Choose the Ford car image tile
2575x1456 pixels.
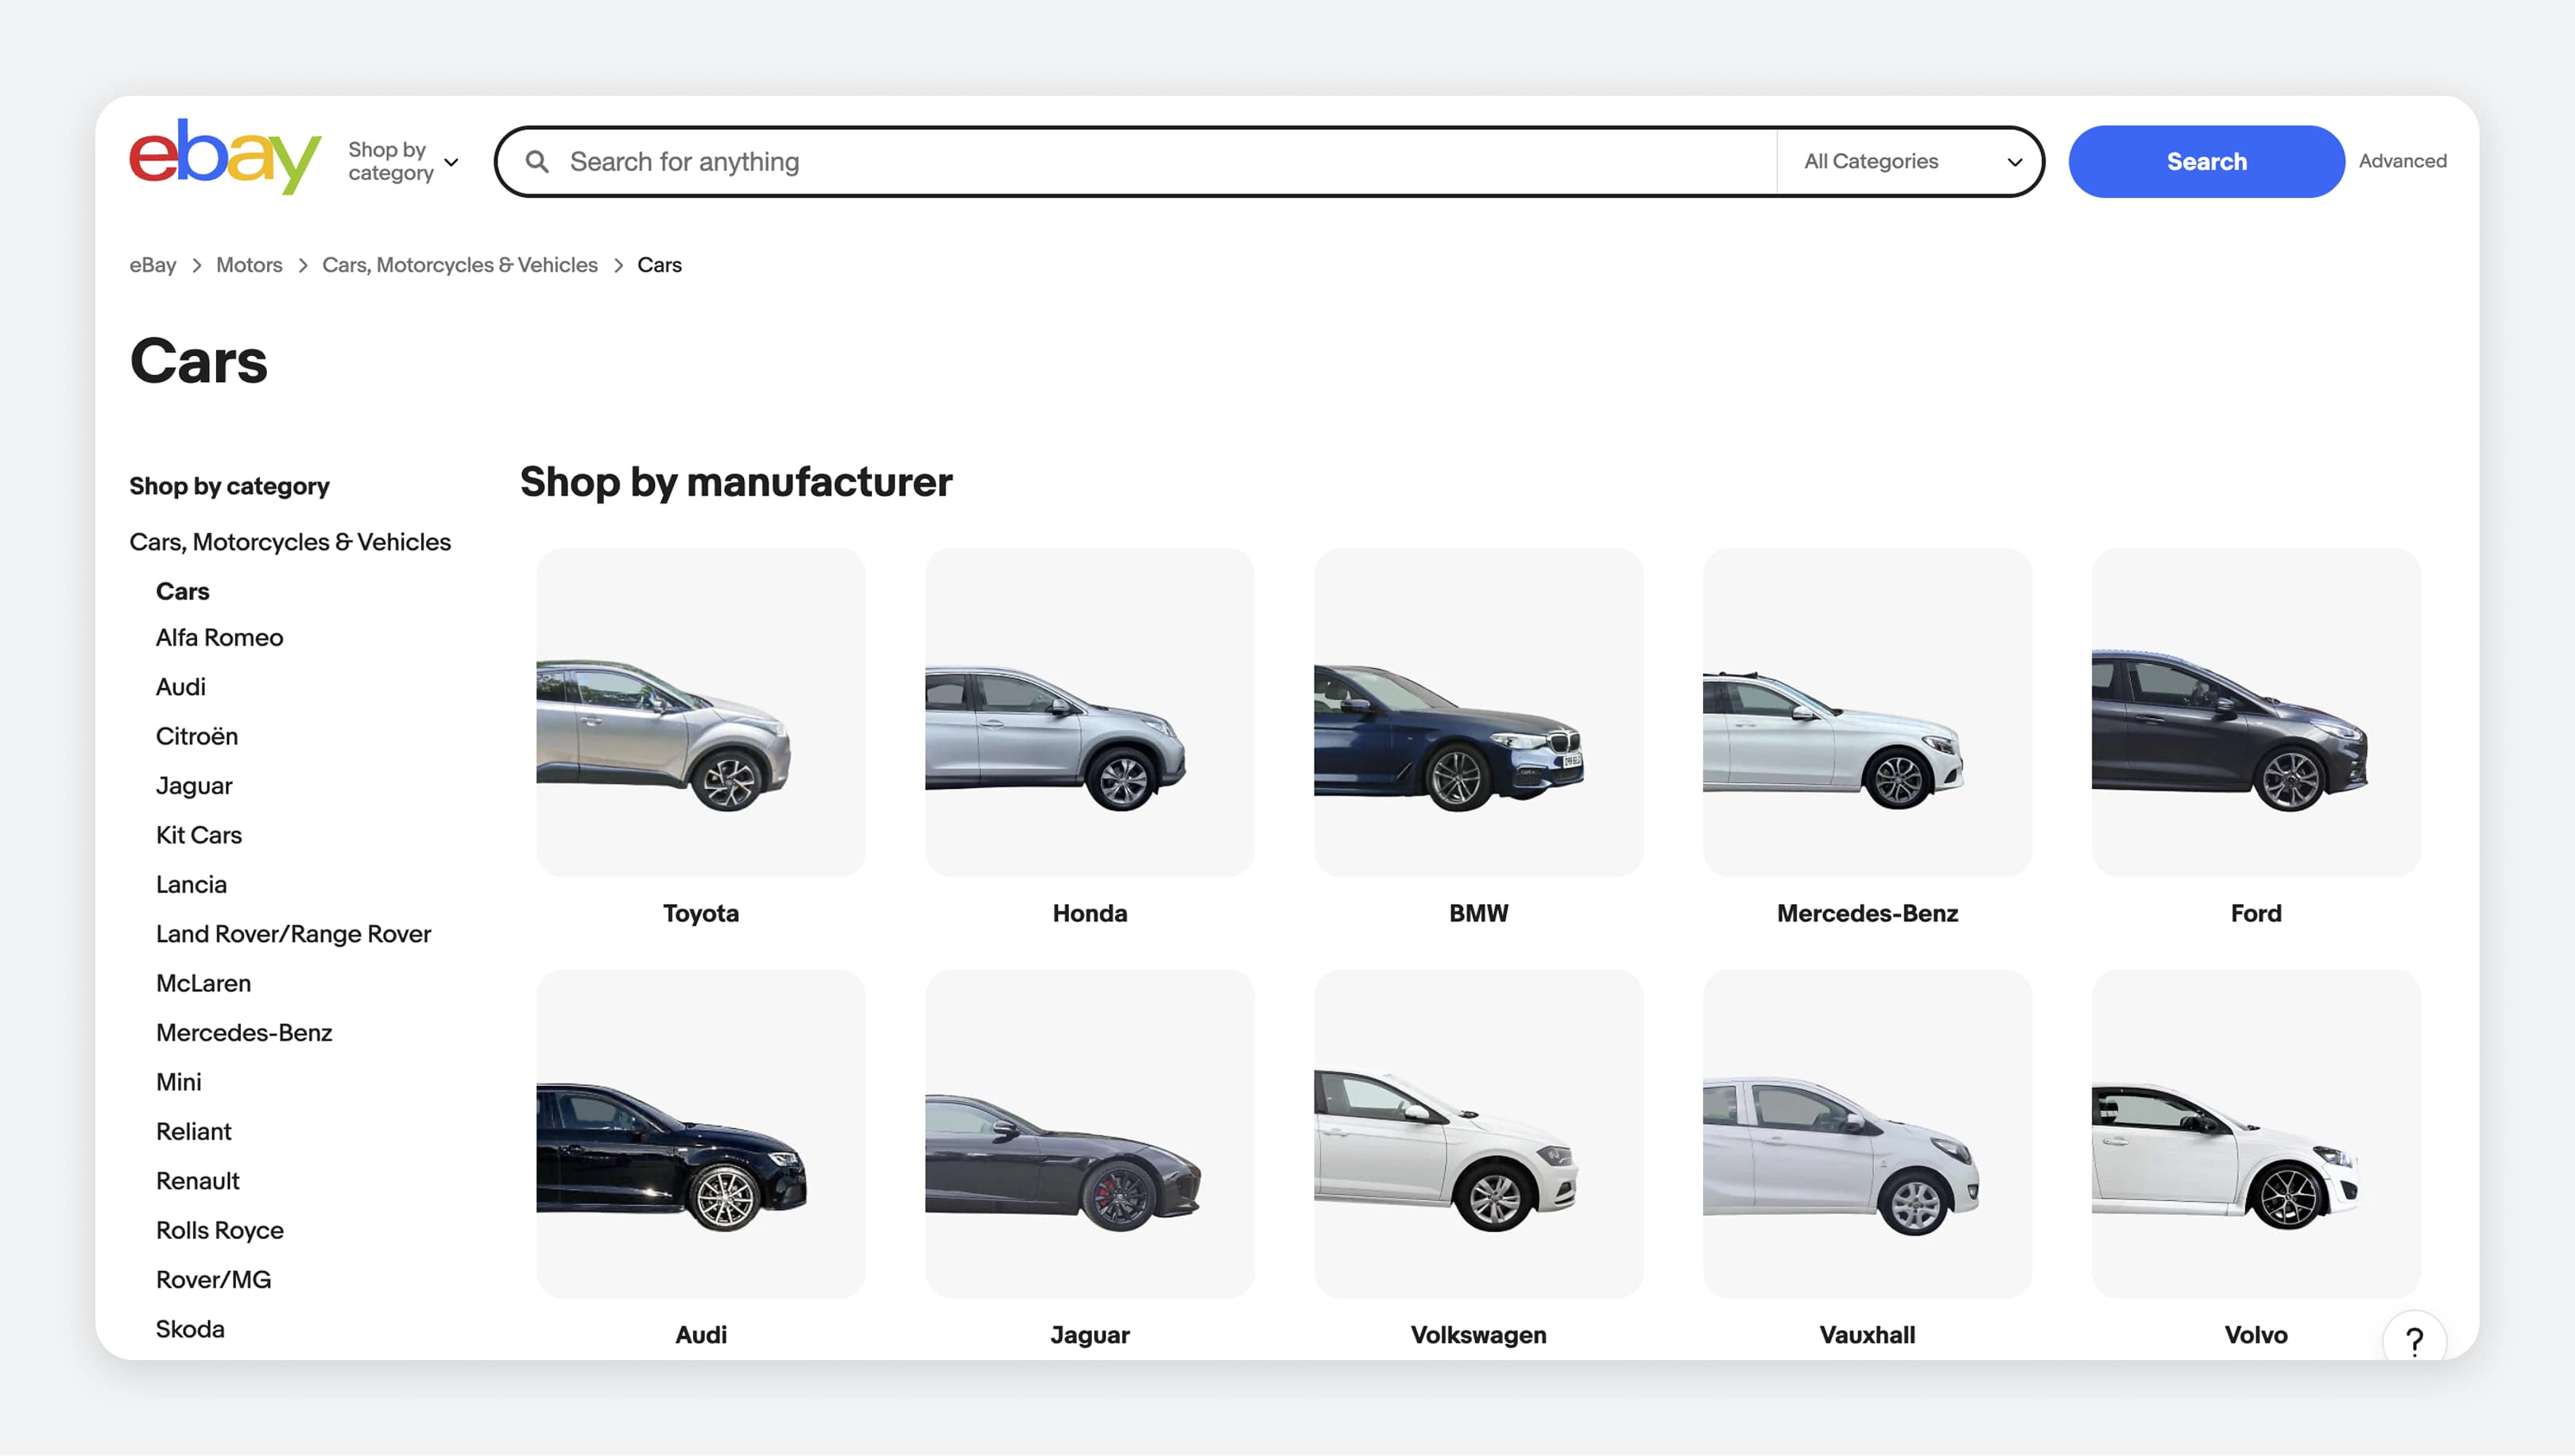pos(2255,712)
